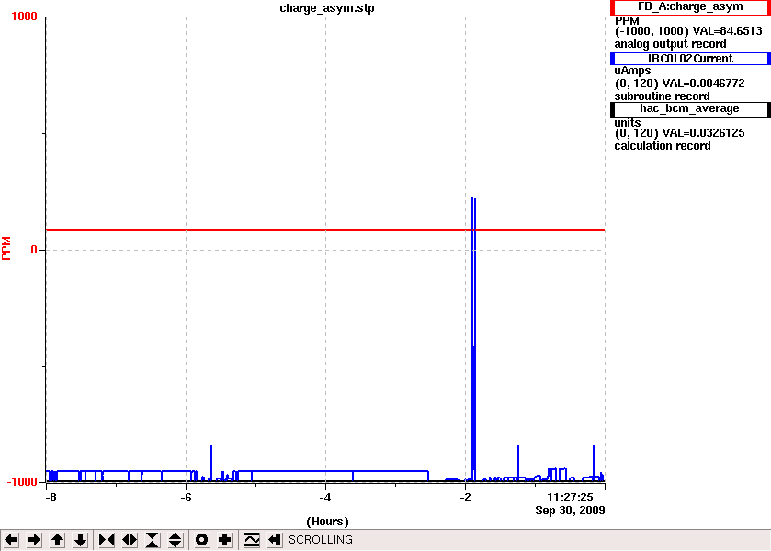
Task: Click the charge_asym.stp graph title
Action: coord(327,8)
